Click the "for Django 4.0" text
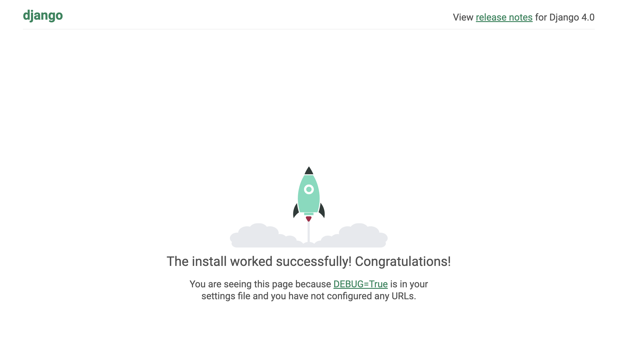623x346 pixels. coord(565,17)
